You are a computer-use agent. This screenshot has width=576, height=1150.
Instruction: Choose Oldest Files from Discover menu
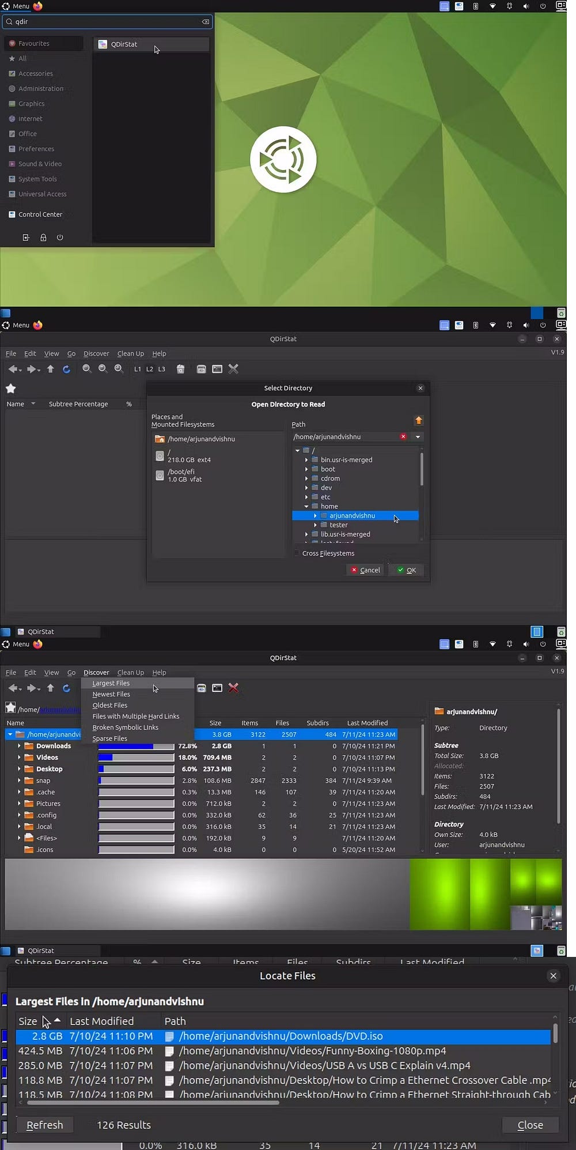(x=137, y=705)
